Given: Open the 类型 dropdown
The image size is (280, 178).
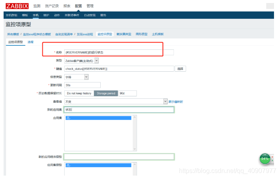Looking at the screenshot, I should coord(81,61).
